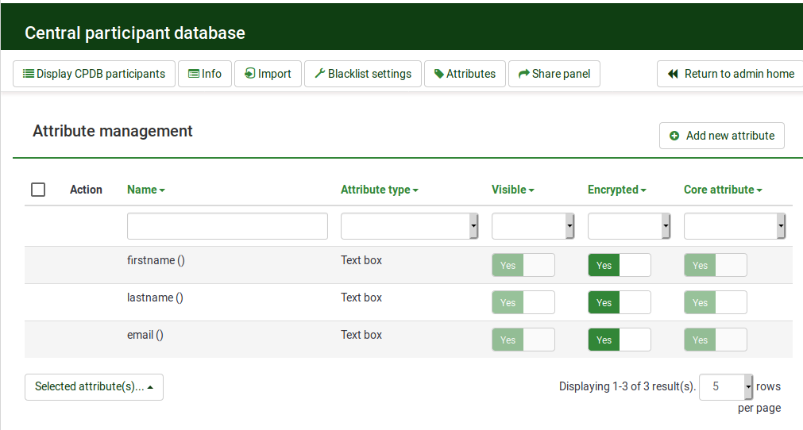Open the Visible filter dropdown
Screen dimensions: 803x430
tap(532, 226)
